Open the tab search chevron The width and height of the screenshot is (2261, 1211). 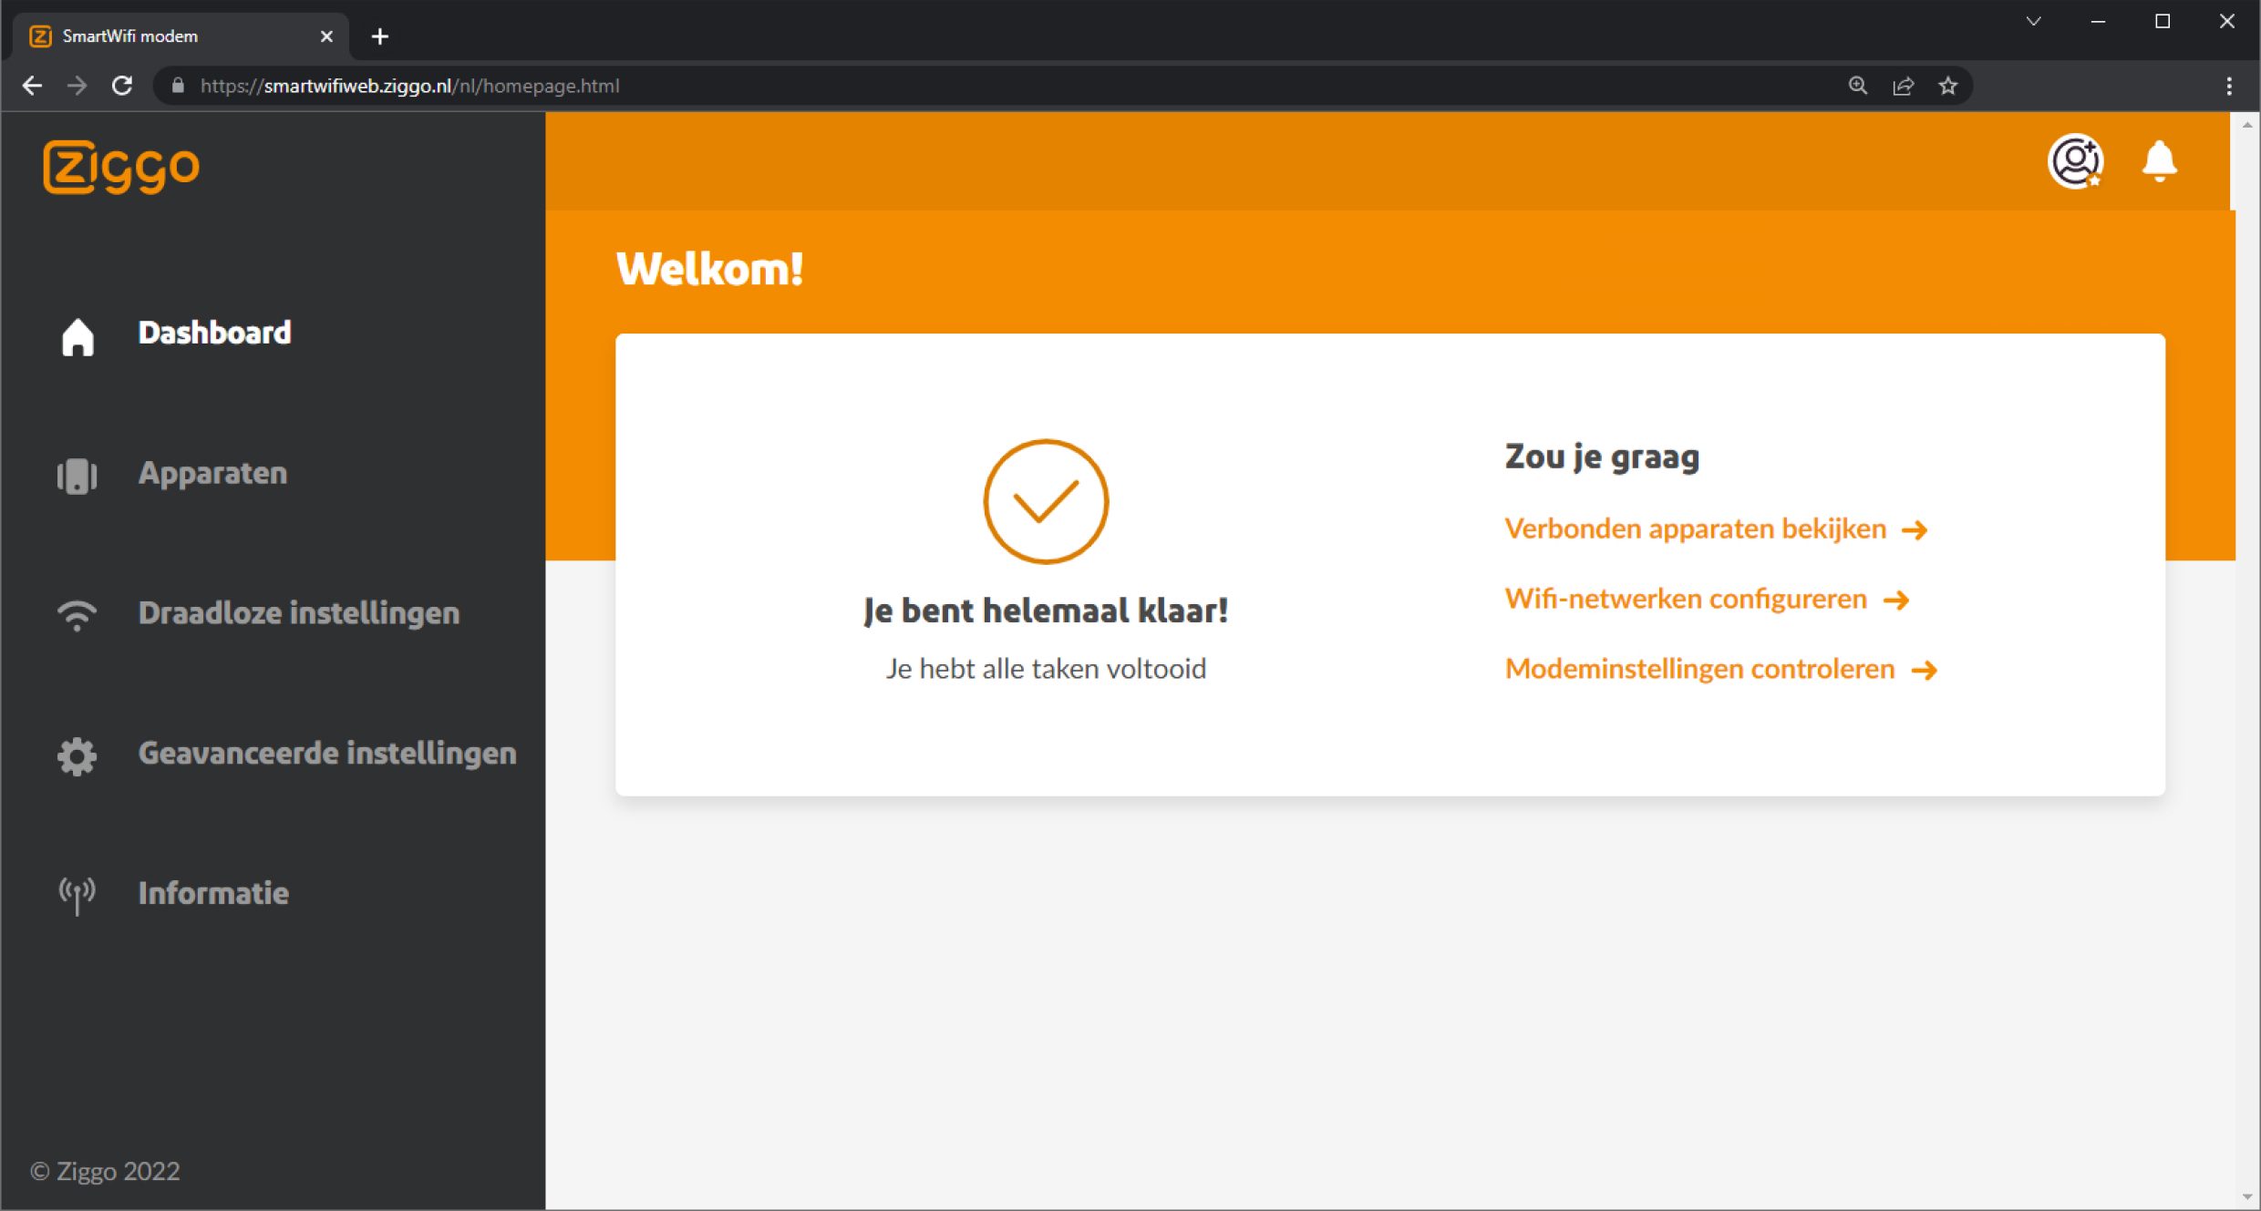[2032, 20]
